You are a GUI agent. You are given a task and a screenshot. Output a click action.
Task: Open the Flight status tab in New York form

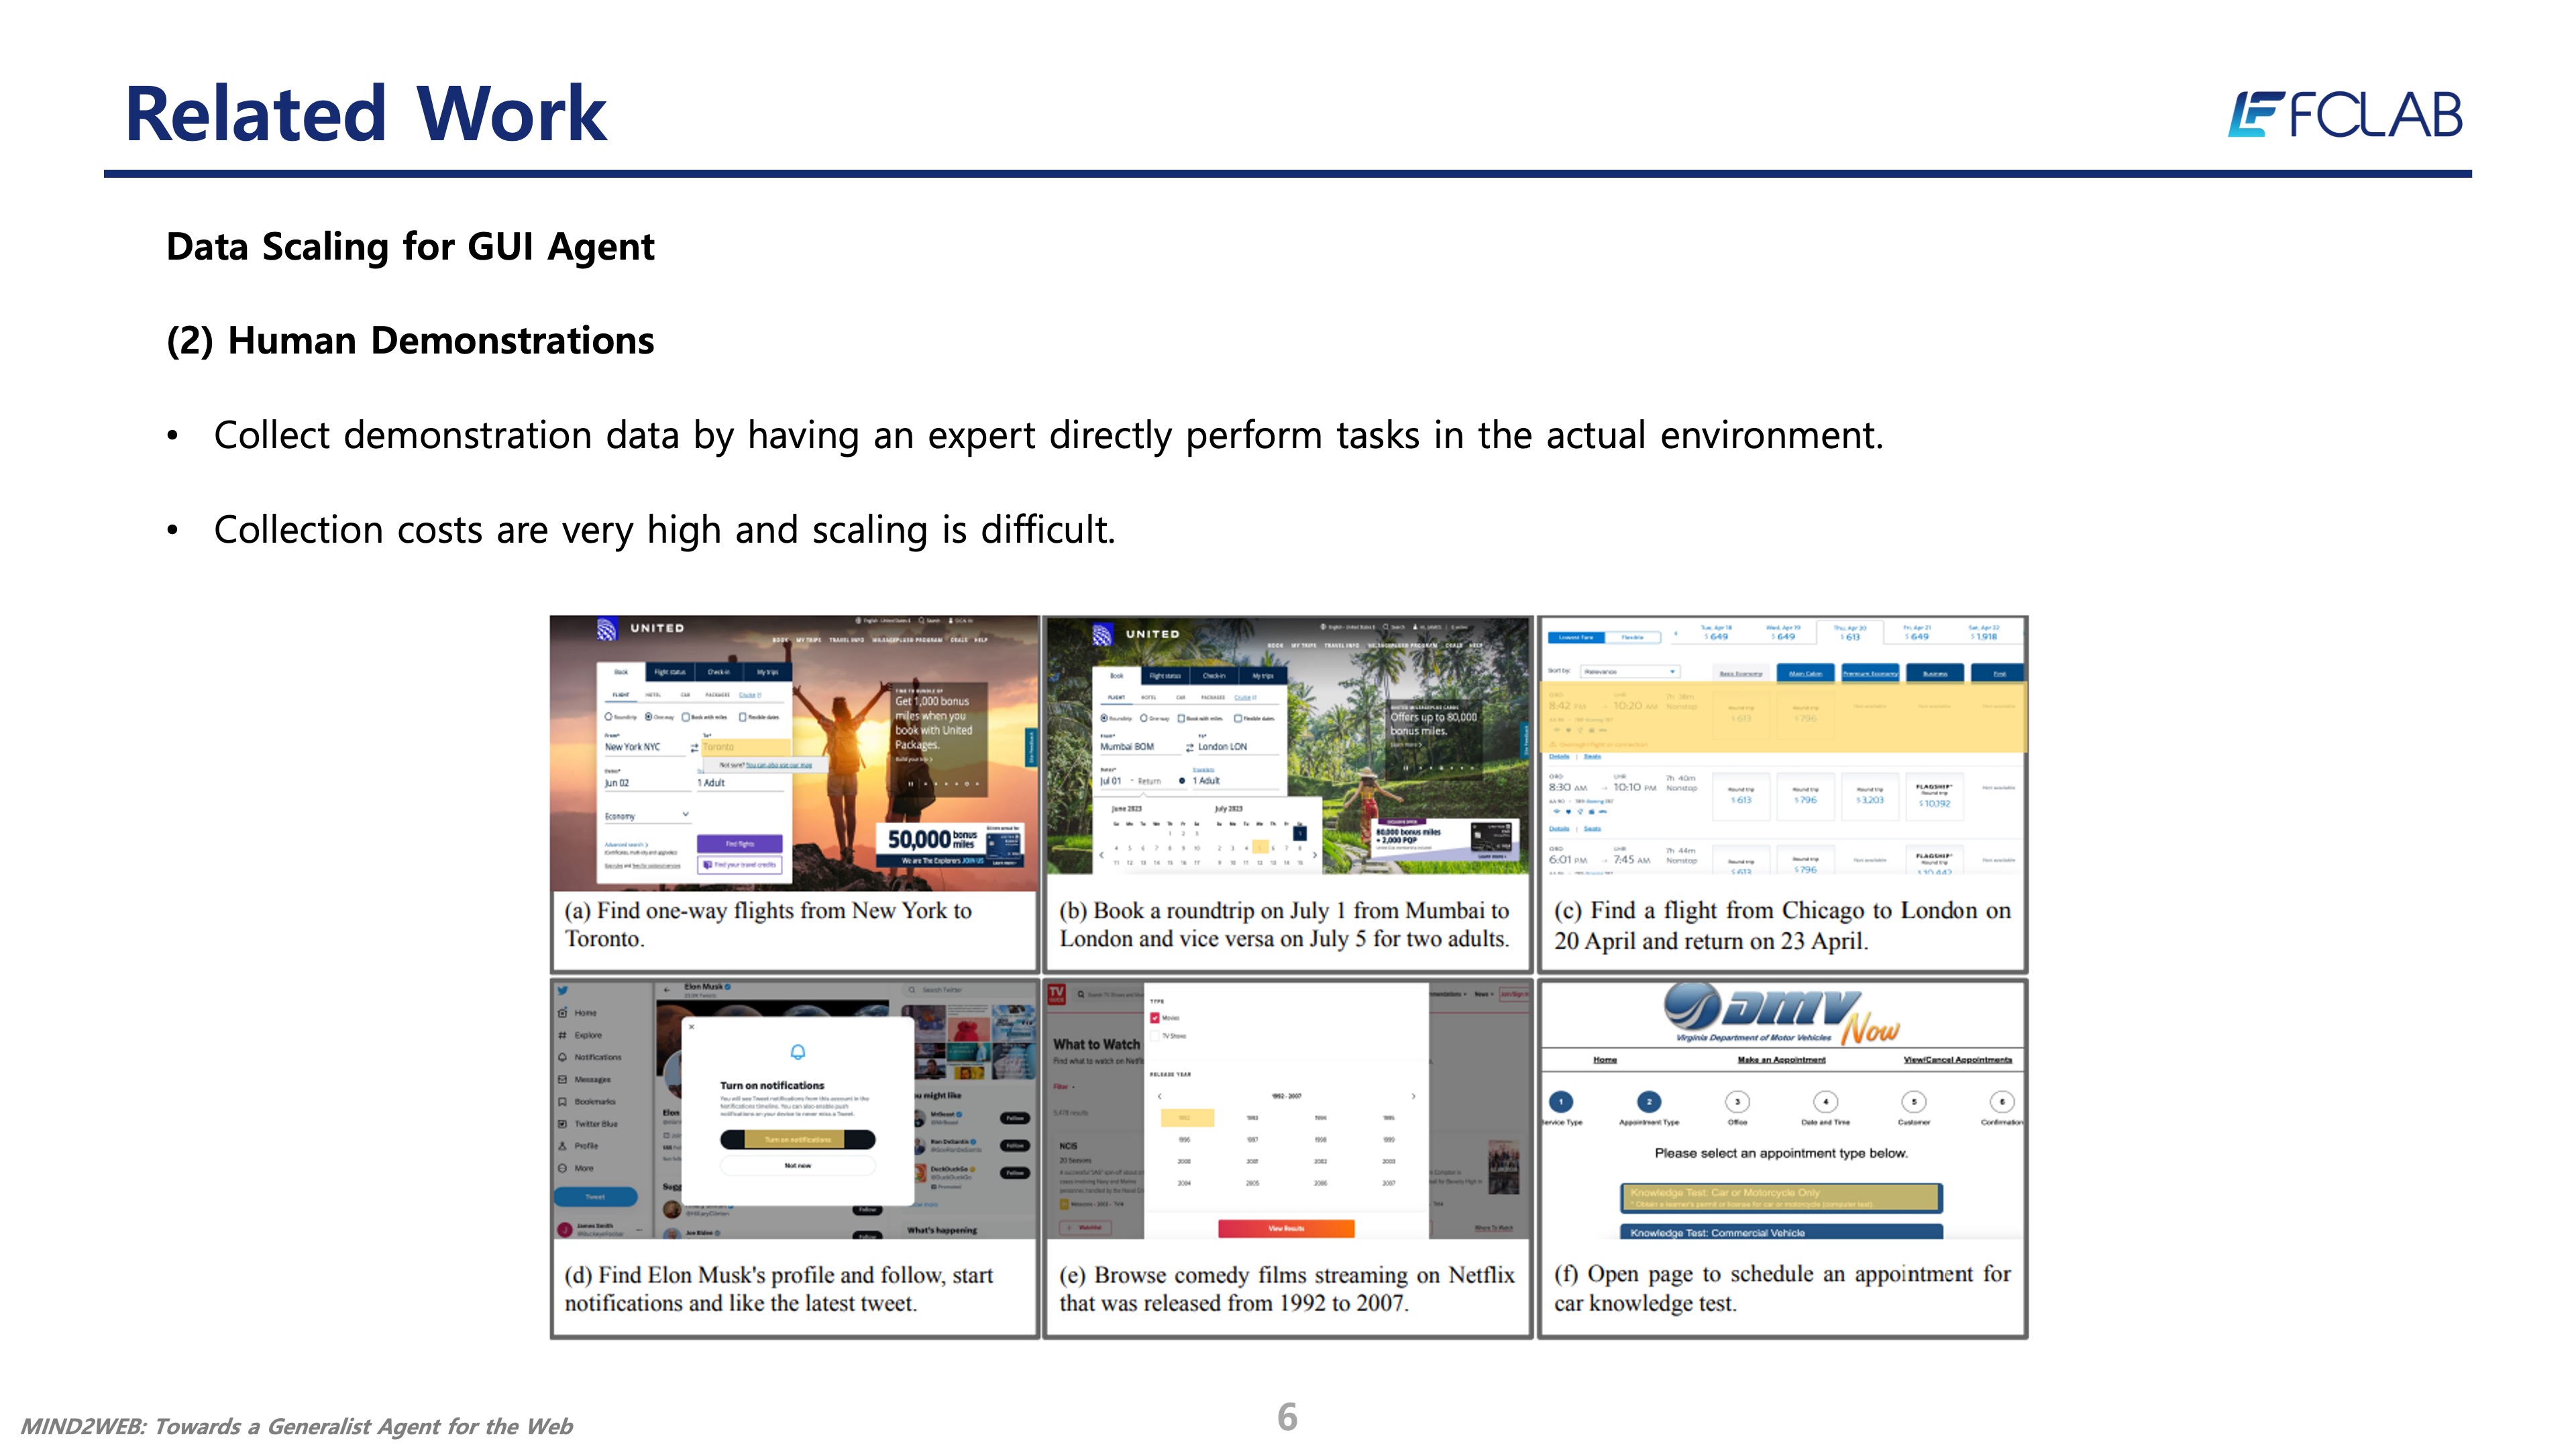tap(669, 672)
